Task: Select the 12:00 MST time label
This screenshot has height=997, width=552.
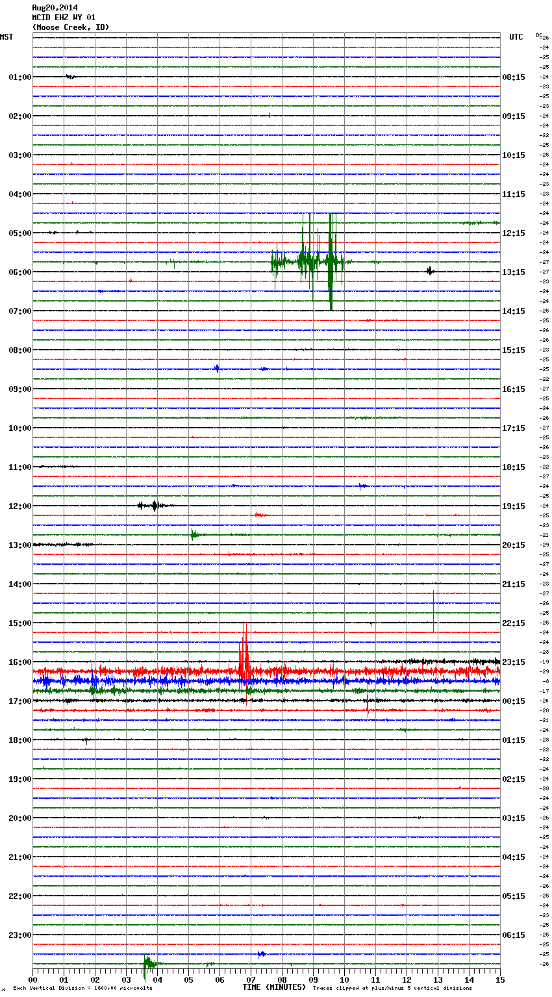Action: (x=20, y=506)
